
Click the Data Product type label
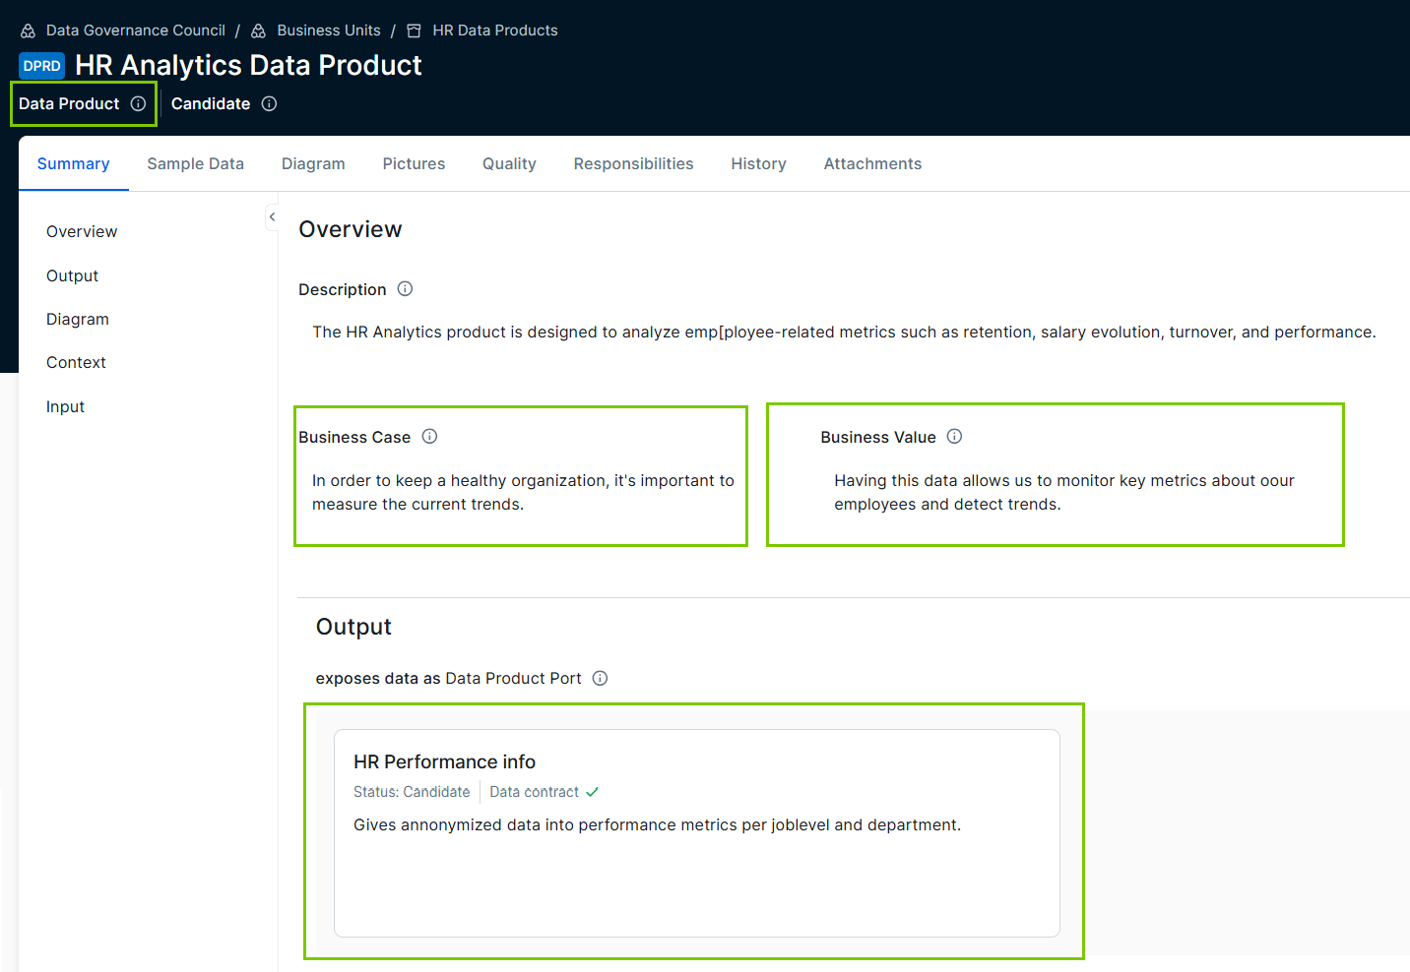pos(69,103)
